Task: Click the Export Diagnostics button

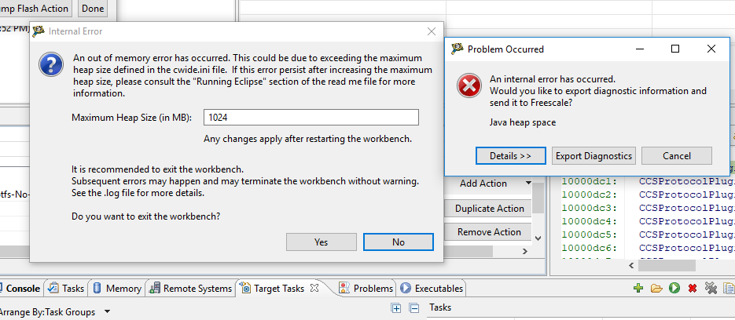Action: 594,155
